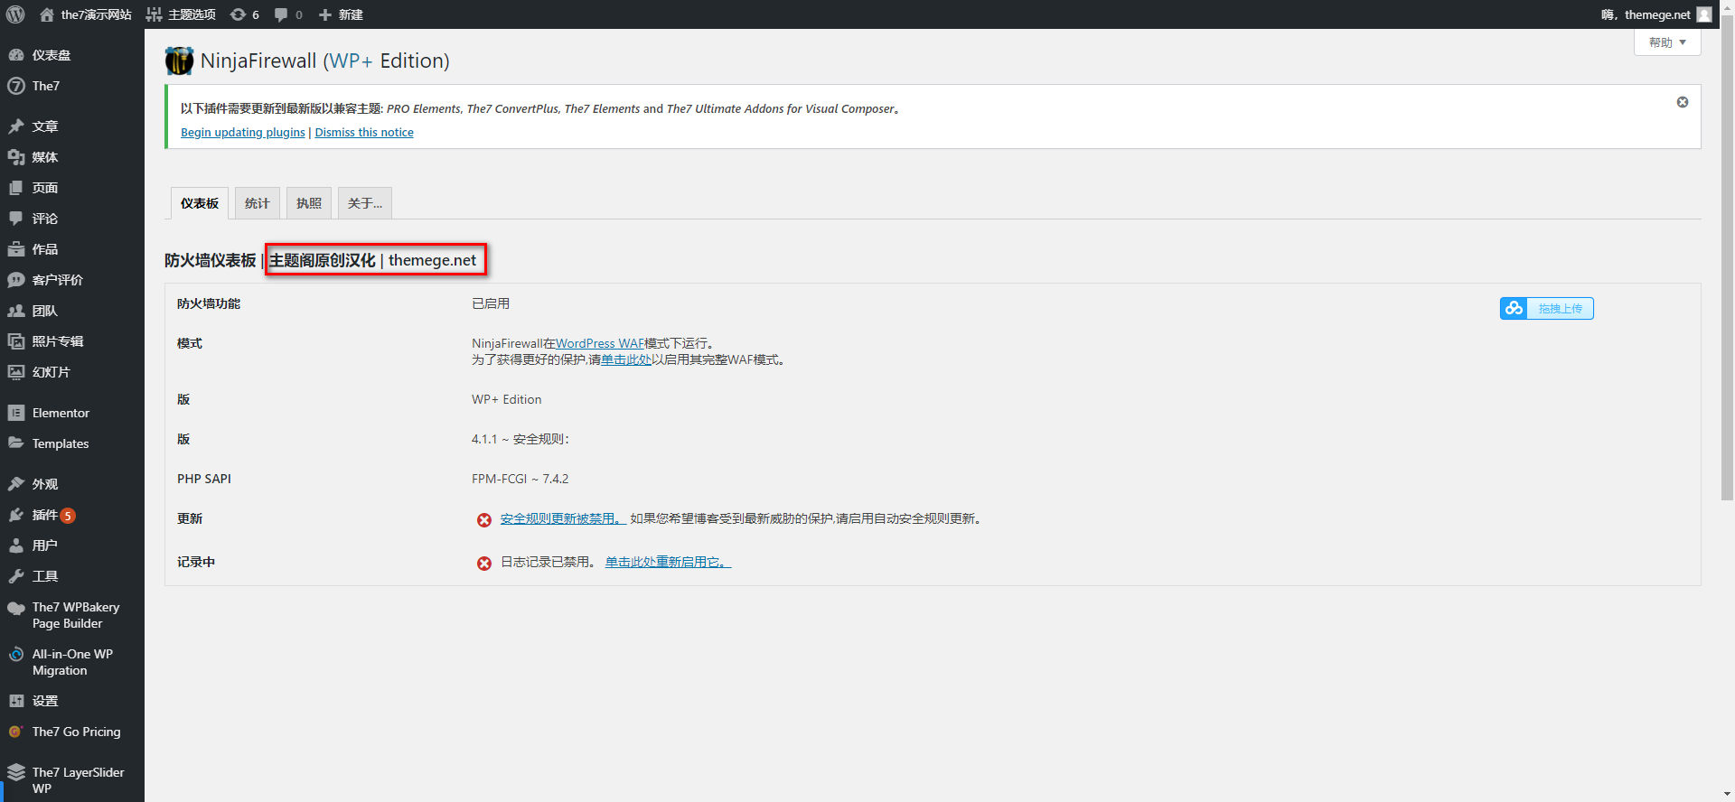Image resolution: width=1735 pixels, height=802 pixels.
Task: Open the WordPress WAF link
Action: pos(600,343)
